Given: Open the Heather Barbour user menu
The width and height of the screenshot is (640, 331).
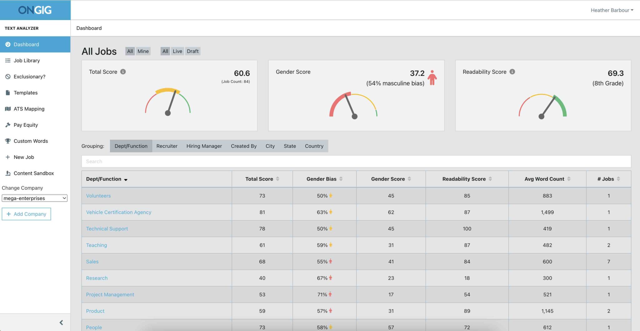Looking at the screenshot, I should [x=612, y=10].
